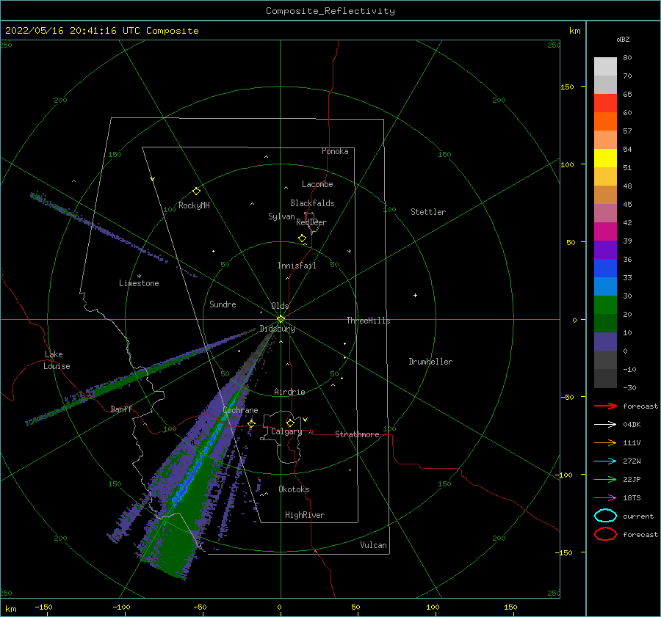This screenshot has height=617, width=661.
Task: Click the Calgary city label
Action: (286, 431)
